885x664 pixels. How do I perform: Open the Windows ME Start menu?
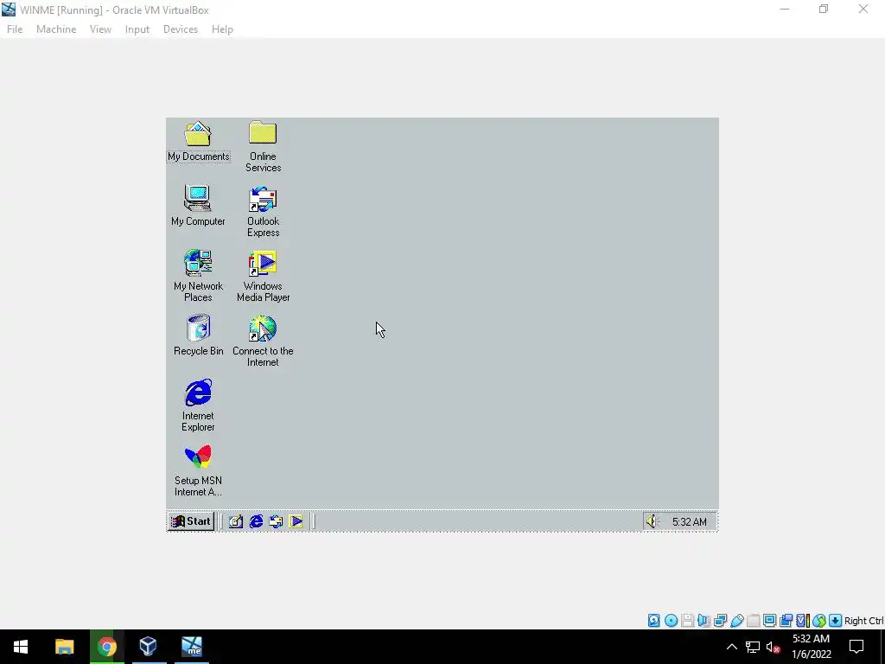[x=191, y=521]
